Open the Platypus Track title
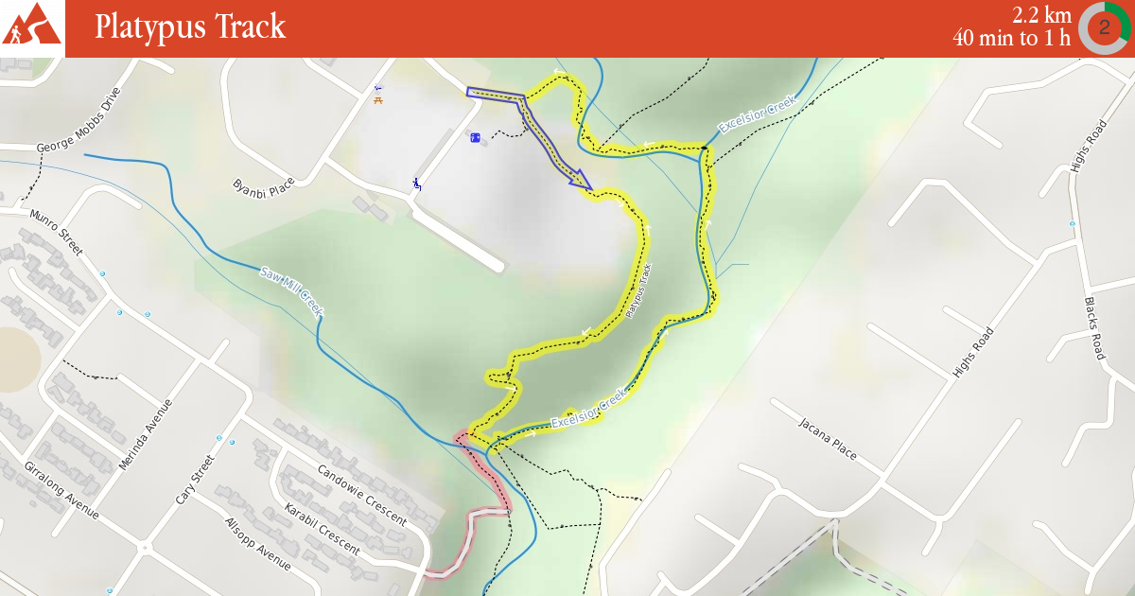 (190, 26)
